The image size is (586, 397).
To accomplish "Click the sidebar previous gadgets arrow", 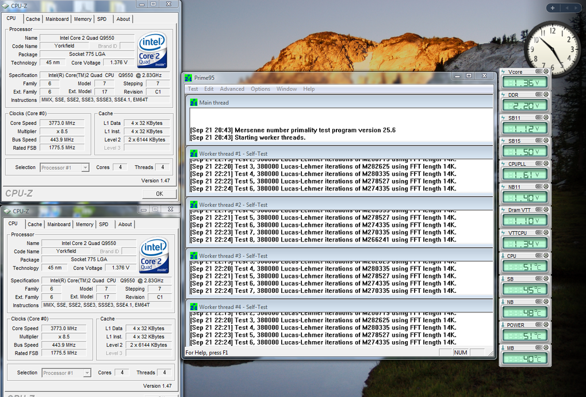I will 566,8.
